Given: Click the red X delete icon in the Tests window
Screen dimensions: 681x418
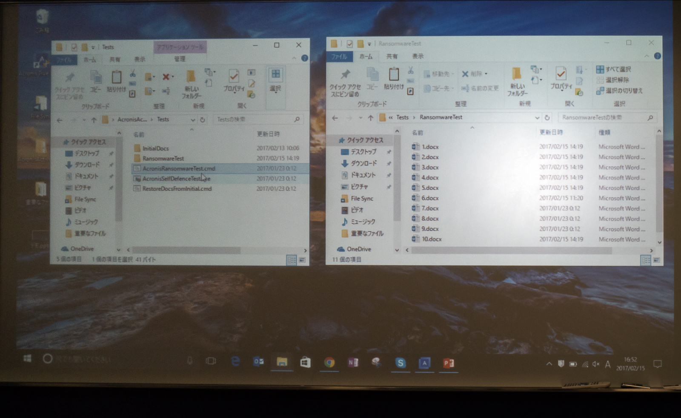Looking at the screenshot, I should coord(166,77).
